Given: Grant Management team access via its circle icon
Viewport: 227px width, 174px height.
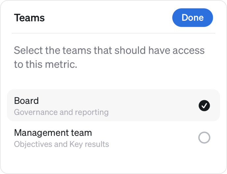Looking at the screenshot, I should [204, 137].
